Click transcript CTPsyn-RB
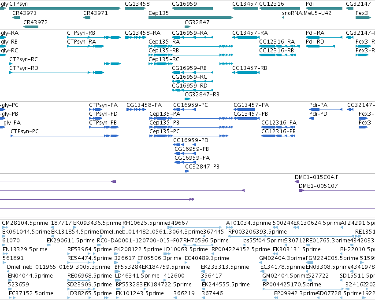 [x=81, y=33]
